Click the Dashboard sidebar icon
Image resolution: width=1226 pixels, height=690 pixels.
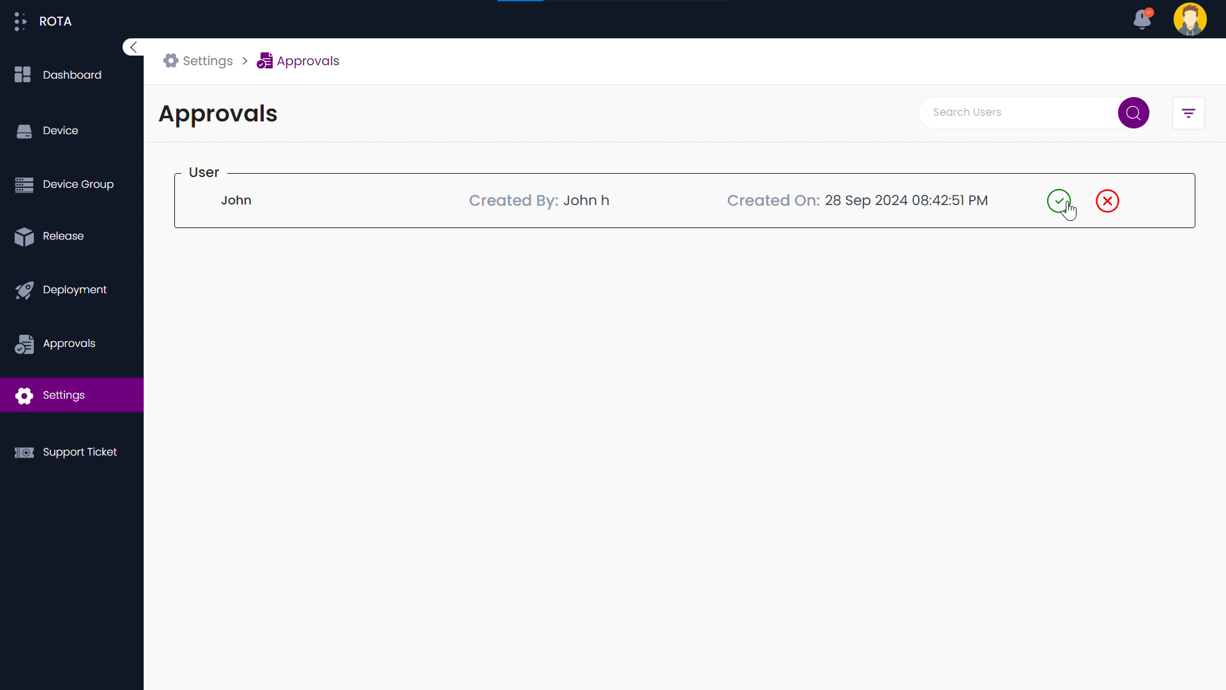click(23, 75)
